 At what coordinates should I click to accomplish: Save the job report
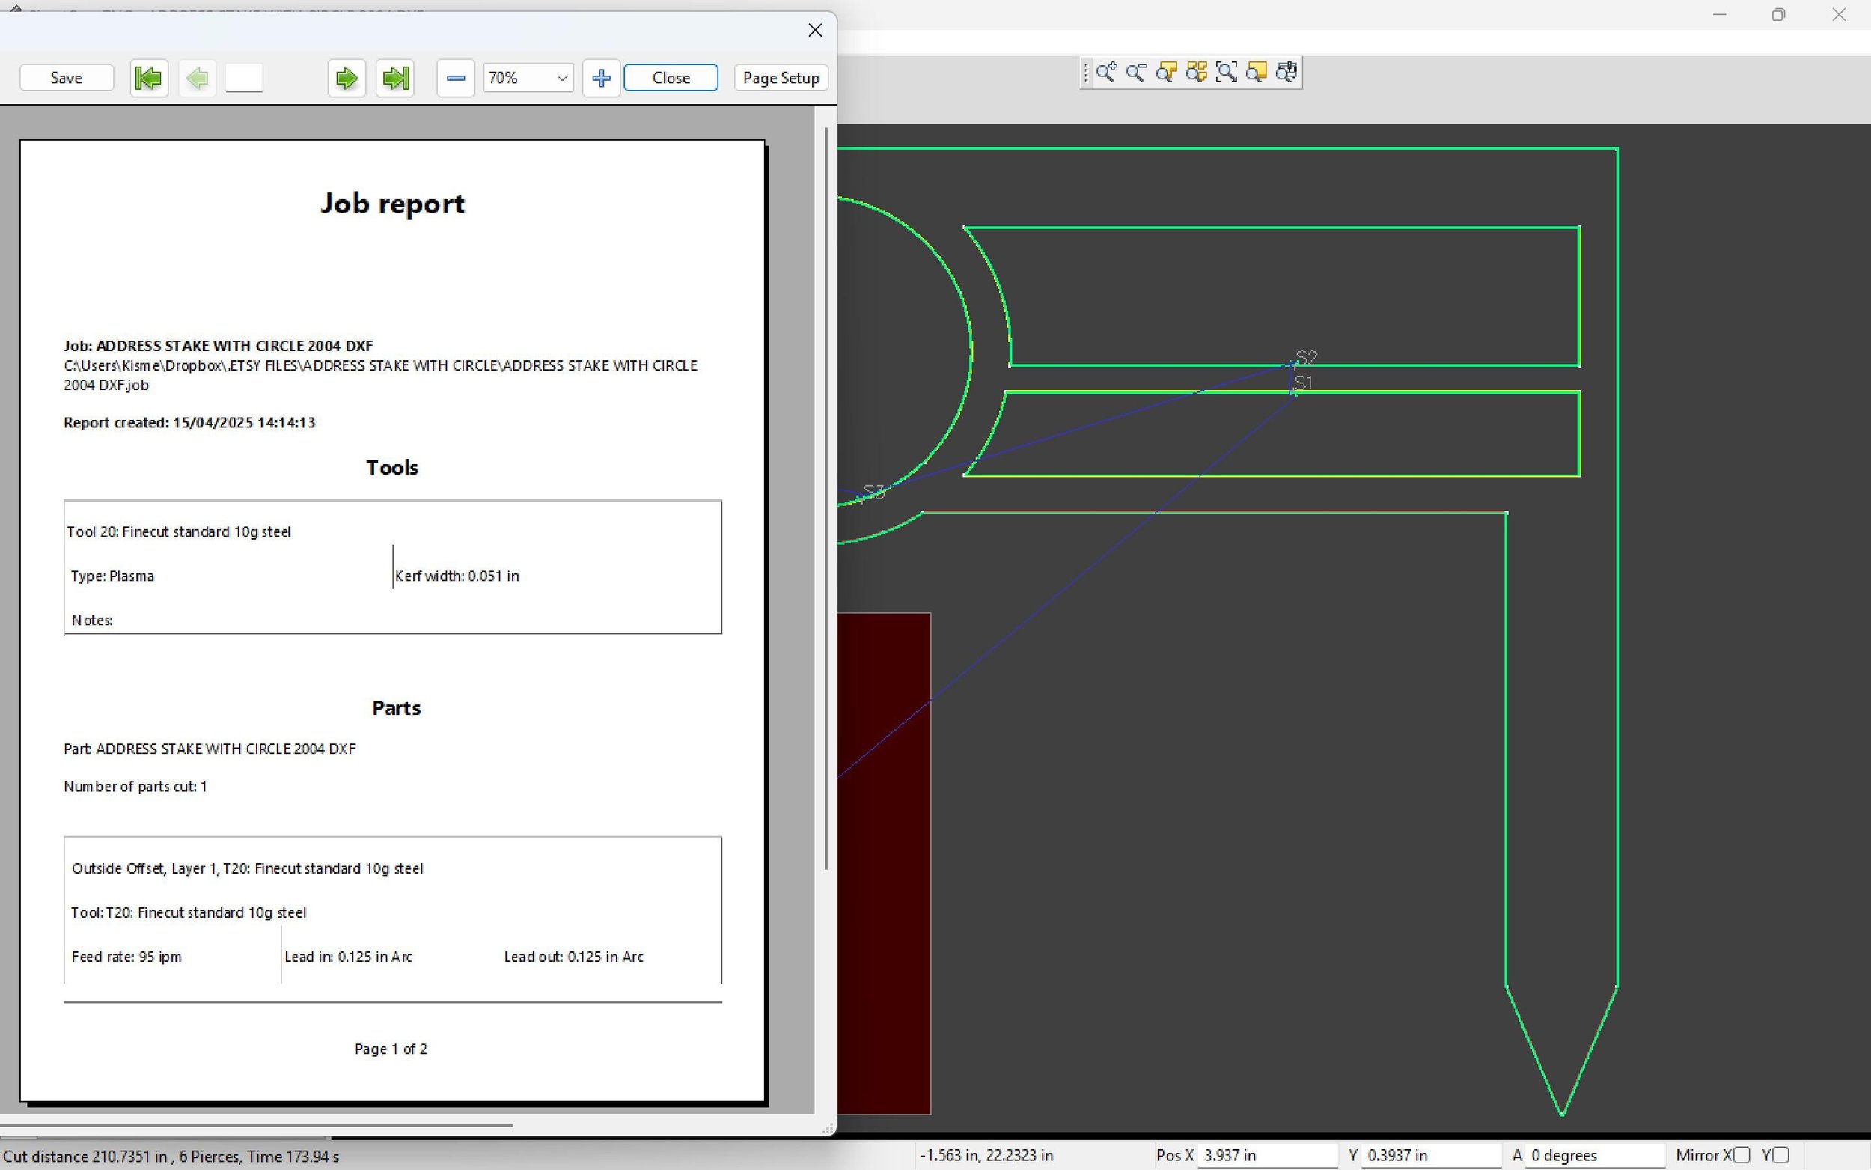click(67, 78)
